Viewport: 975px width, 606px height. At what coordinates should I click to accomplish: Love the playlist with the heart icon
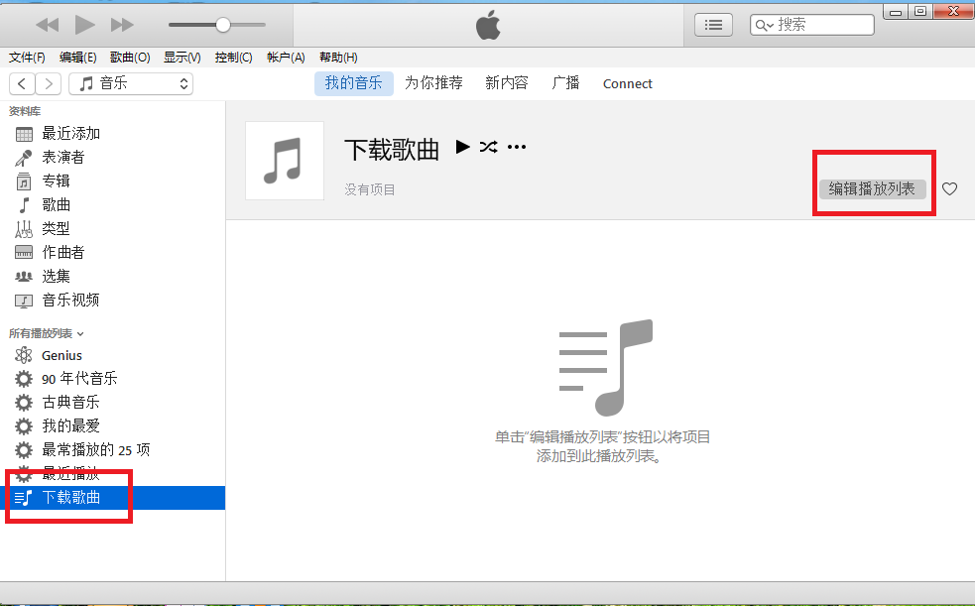(x=949, y=189)
